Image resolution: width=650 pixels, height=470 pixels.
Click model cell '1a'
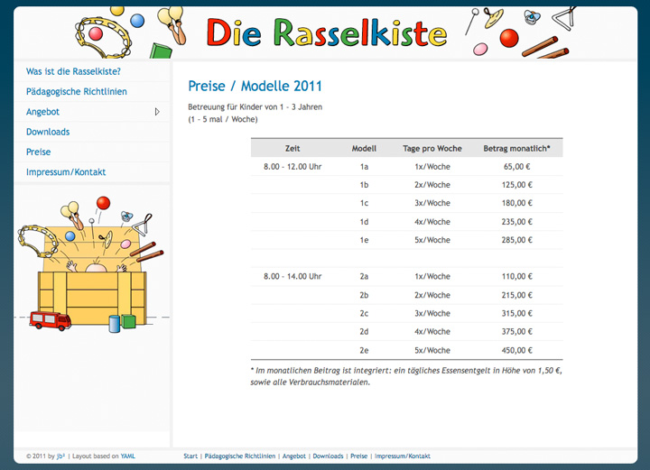point(364,167)
